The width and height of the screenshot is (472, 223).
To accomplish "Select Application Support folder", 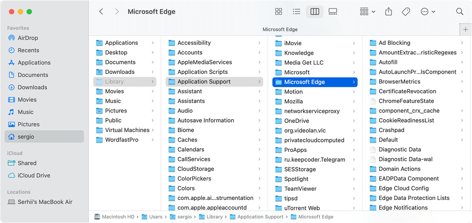I will point(214,82).
